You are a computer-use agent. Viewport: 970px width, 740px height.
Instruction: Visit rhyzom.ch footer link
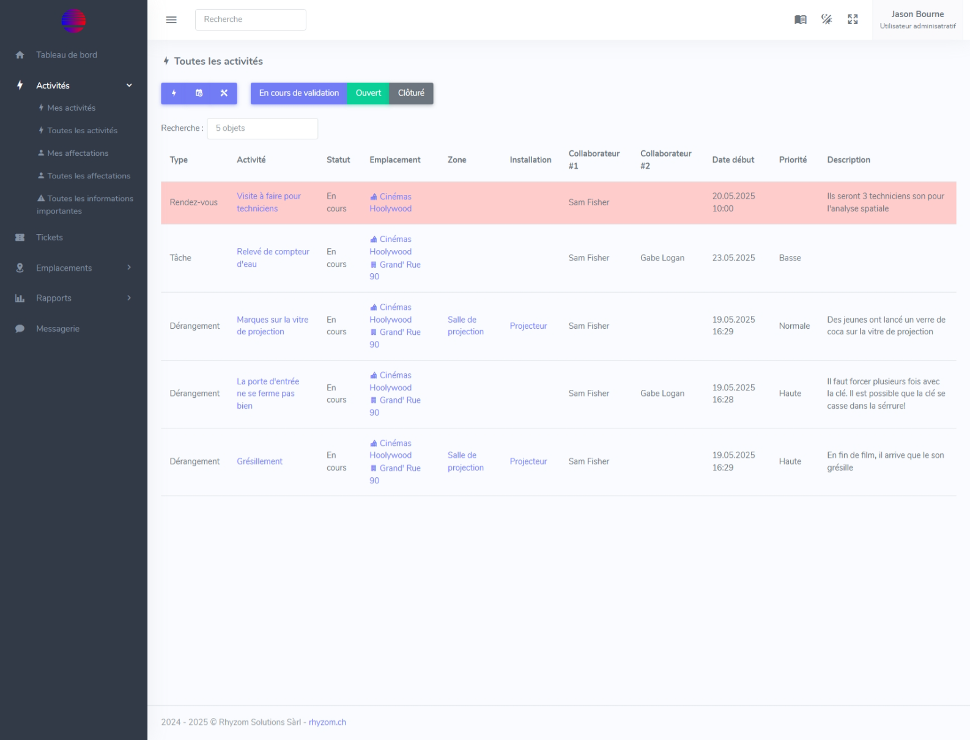(x=327, y=722)
